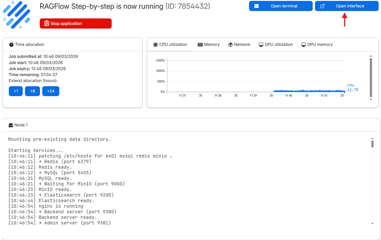Click the globe icon beside Network
Image resolution: width=381 pixels, height=240 pixels.
pyautogui.click(x=230, y=45)
